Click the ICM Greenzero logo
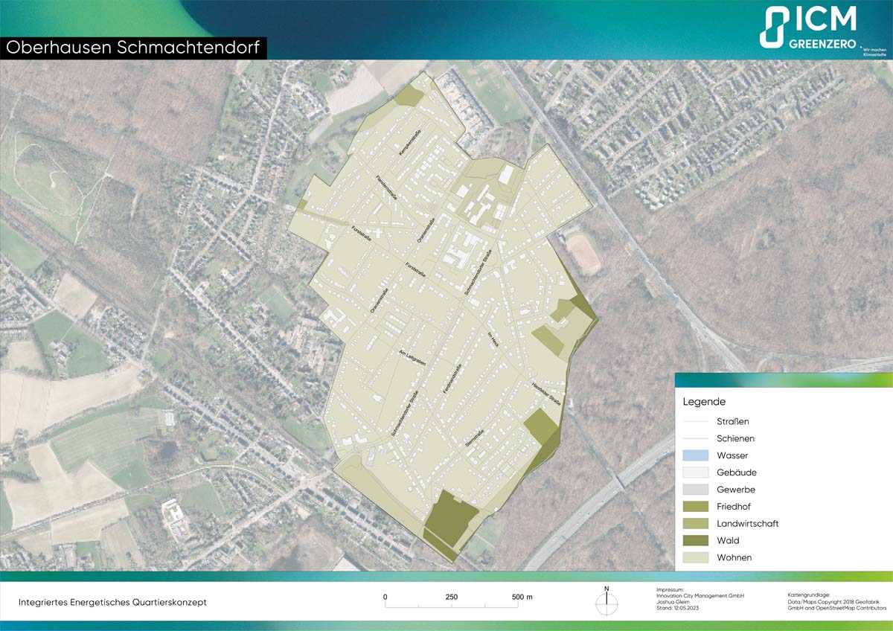The width and height of the screenshot is (893, 631). tap(808, 29)
